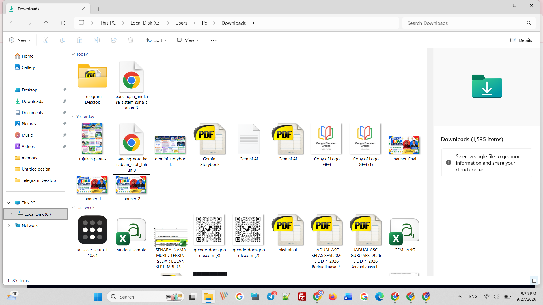Click the Copy icon in toolbar
Image resolution: width=543 pixels, height=305 pixels.
coord(63,40)
